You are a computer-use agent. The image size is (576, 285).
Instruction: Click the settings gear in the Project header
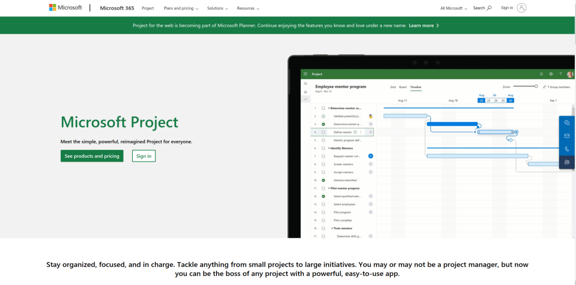click(x=551, y=74)
